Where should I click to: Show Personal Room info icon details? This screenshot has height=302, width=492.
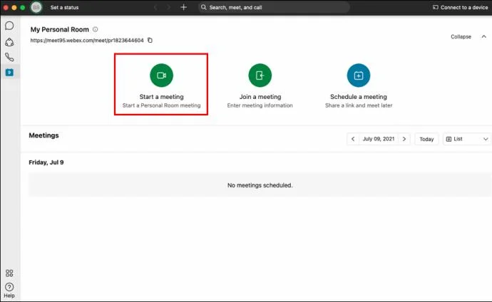coord(96,30)
